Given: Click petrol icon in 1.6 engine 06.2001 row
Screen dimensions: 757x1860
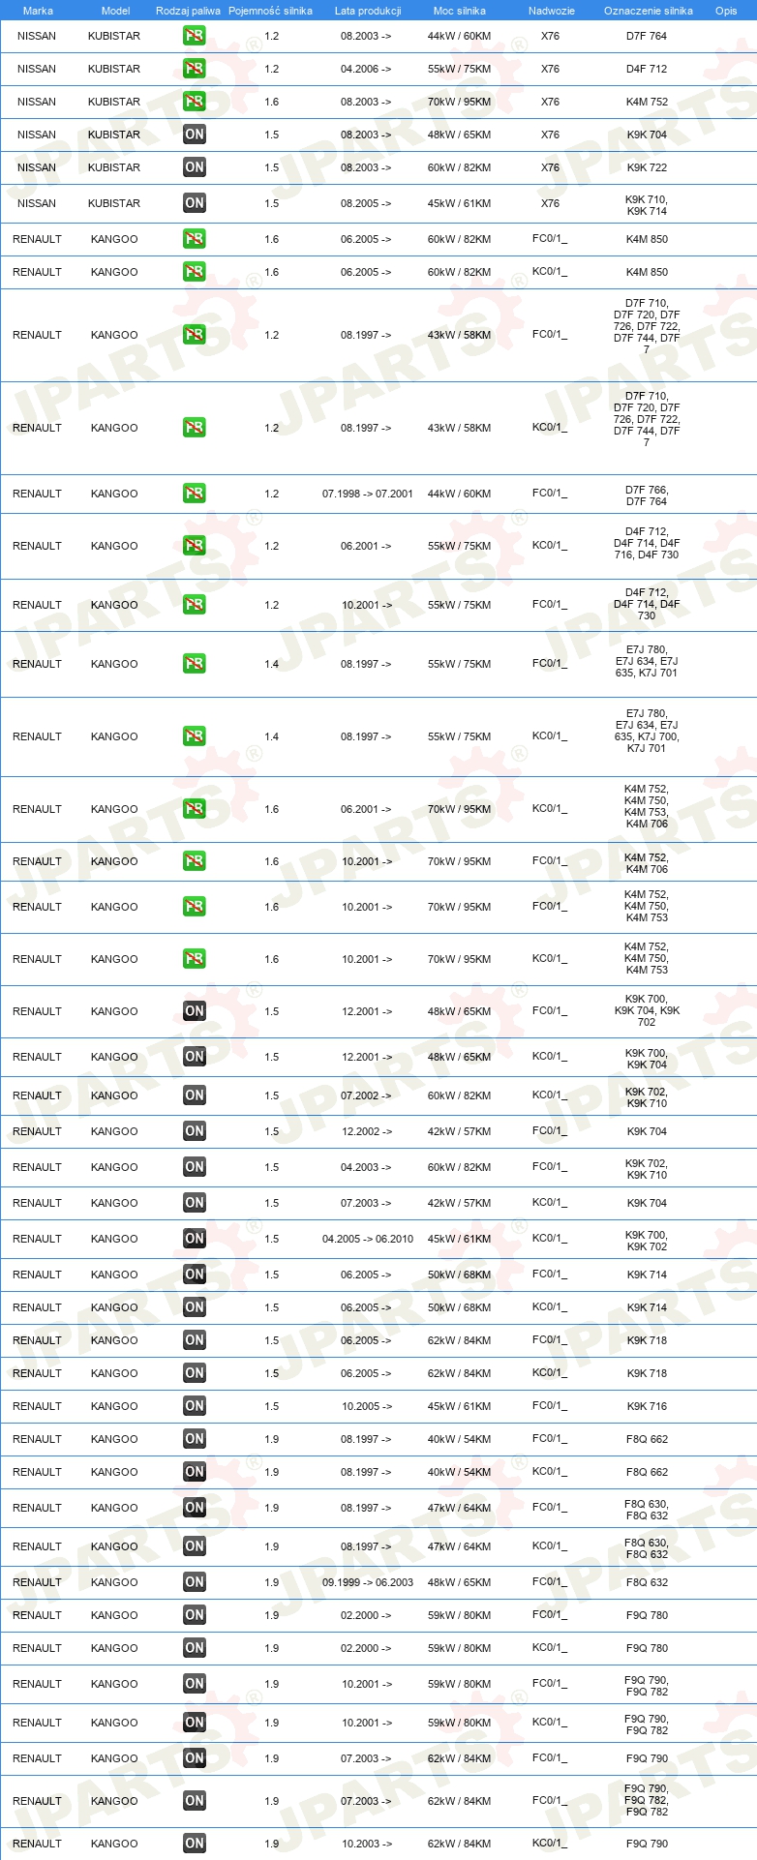Looking at the screenshot, I should point(195,809).
